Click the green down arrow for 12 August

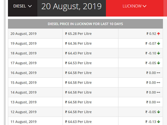pos(159,112)
